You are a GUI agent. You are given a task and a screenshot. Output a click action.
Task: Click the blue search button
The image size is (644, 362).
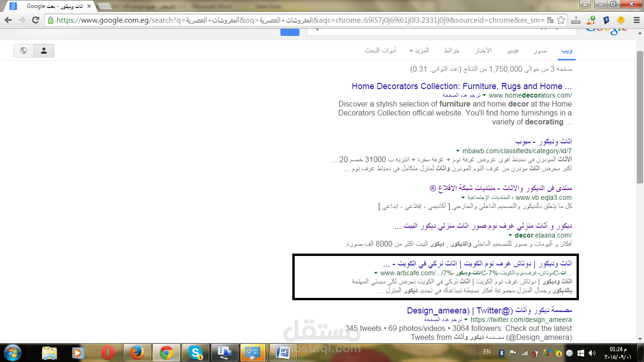(290, 32)
